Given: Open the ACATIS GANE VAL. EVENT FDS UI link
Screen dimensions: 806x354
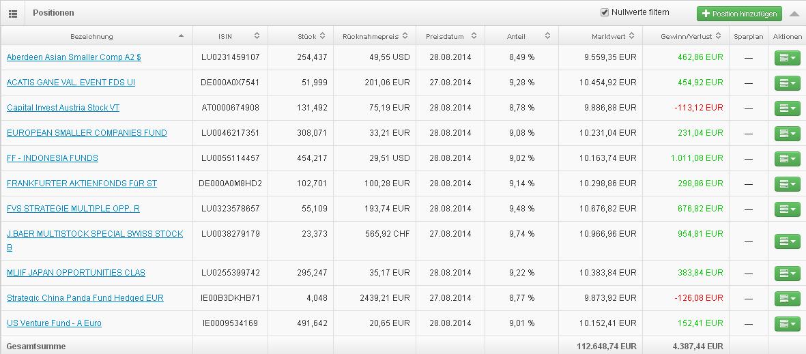Looking at the screenshot, I should pyautogui.click(x=71, y=83).
